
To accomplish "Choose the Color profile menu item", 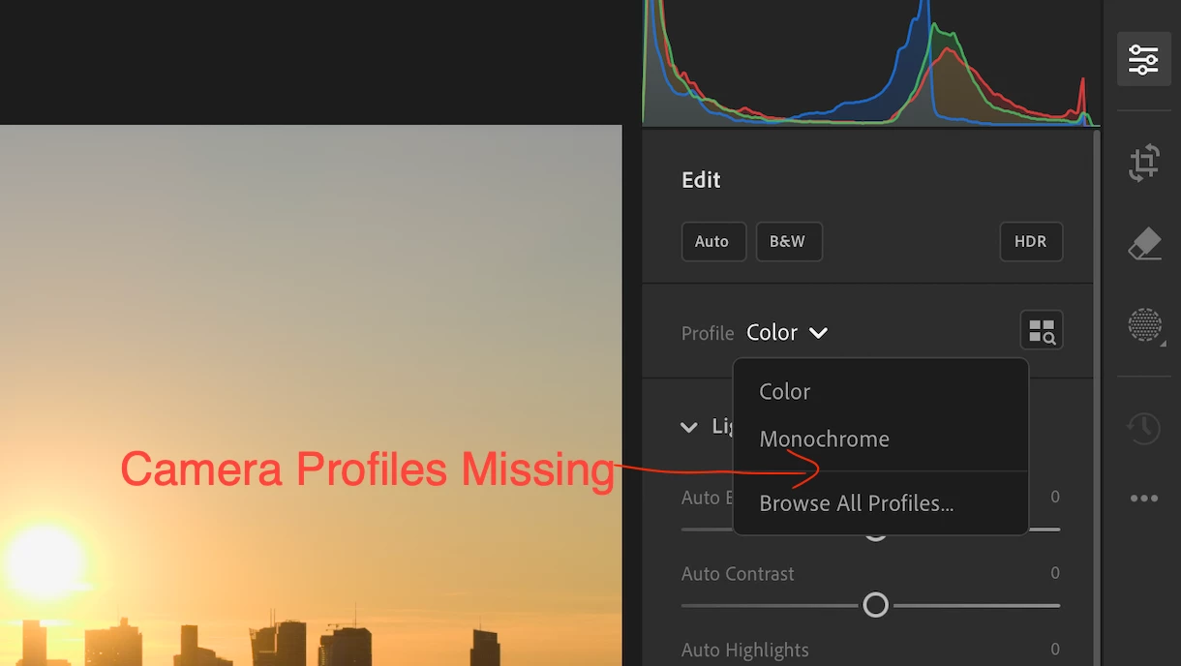I will click(880, 392).
